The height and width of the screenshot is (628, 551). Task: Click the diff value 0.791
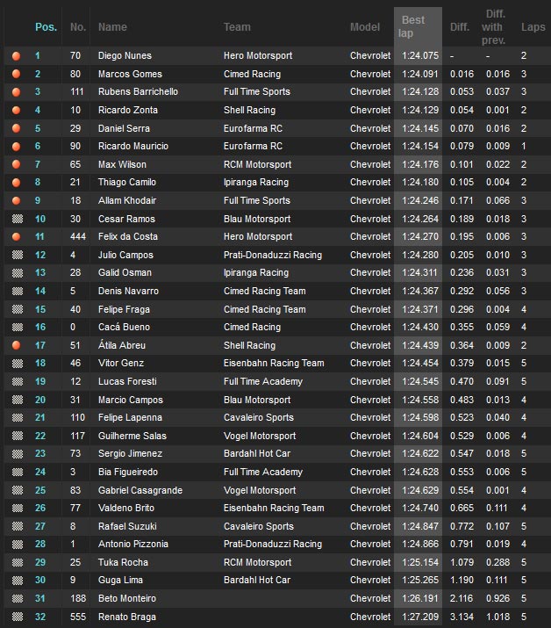click(x=462, y=545)
